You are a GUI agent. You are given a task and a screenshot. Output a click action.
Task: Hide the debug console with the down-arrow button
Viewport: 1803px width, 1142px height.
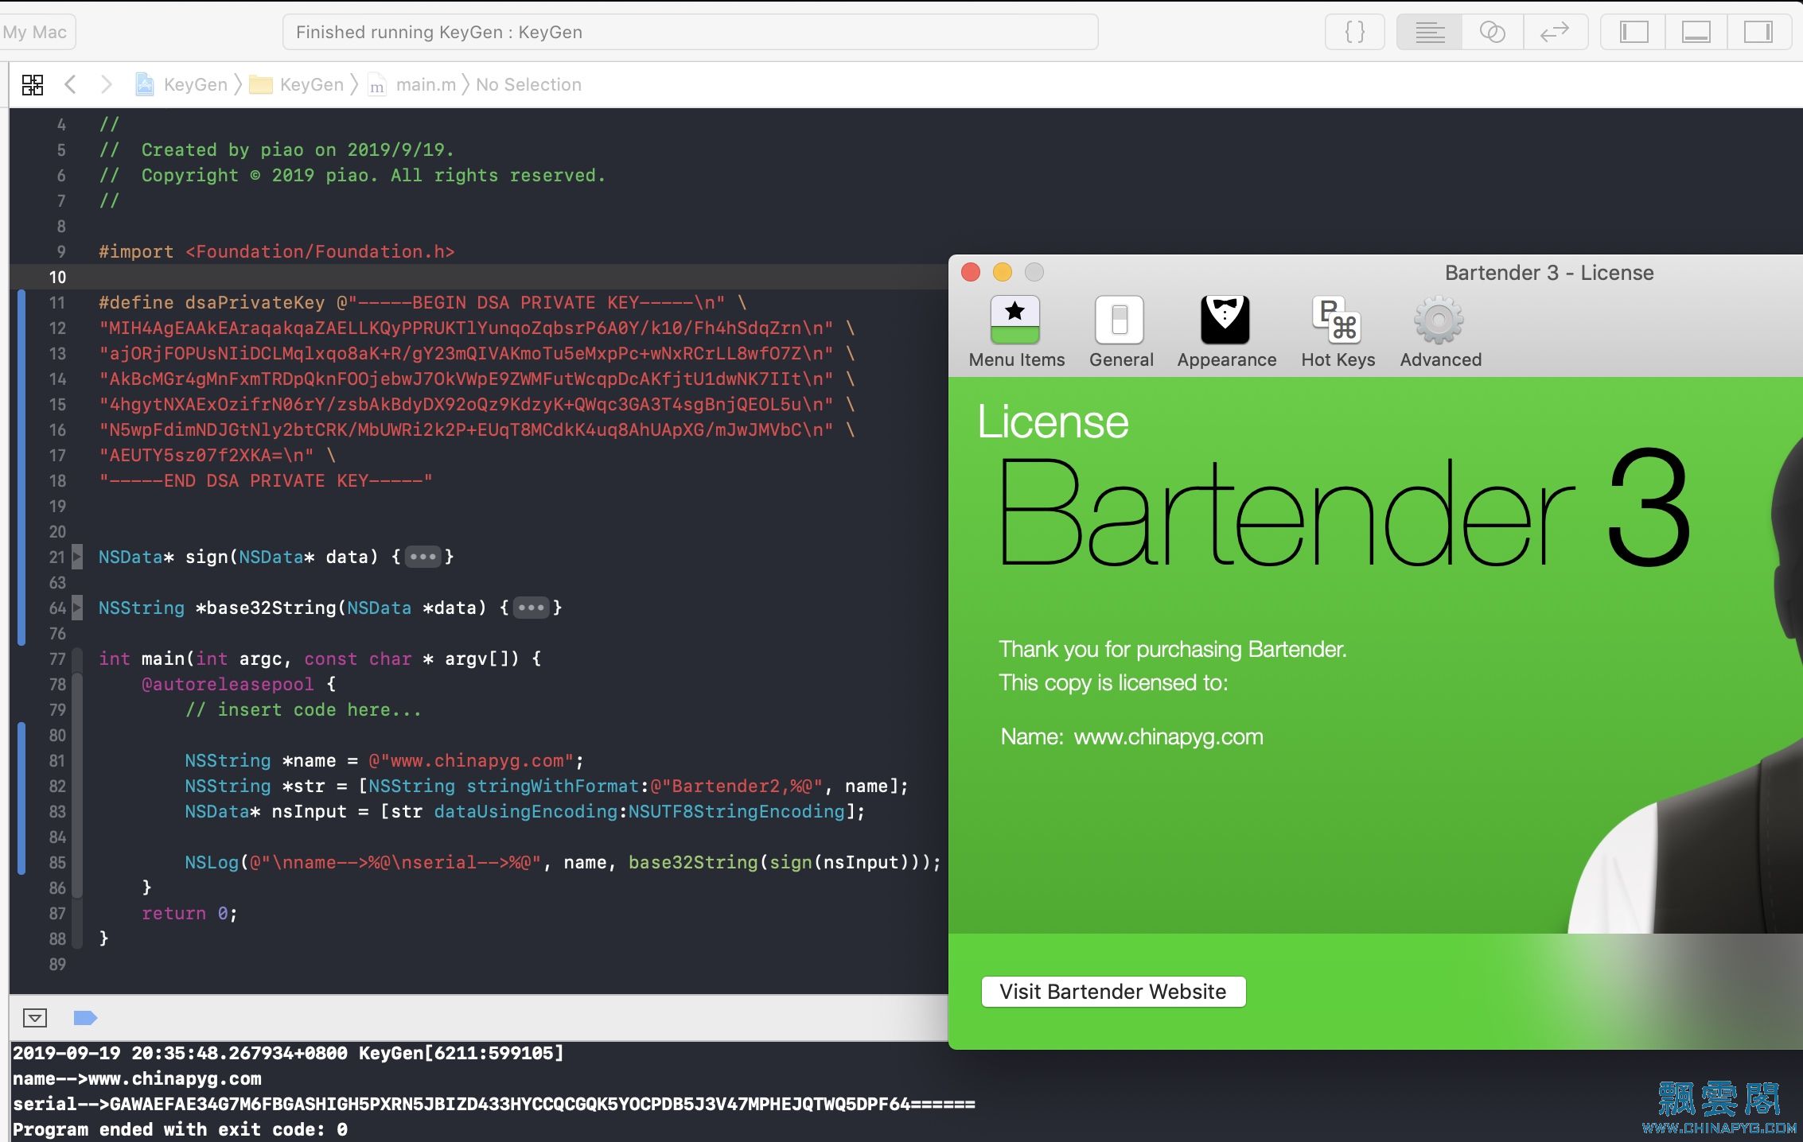(x=35, y=1018)
